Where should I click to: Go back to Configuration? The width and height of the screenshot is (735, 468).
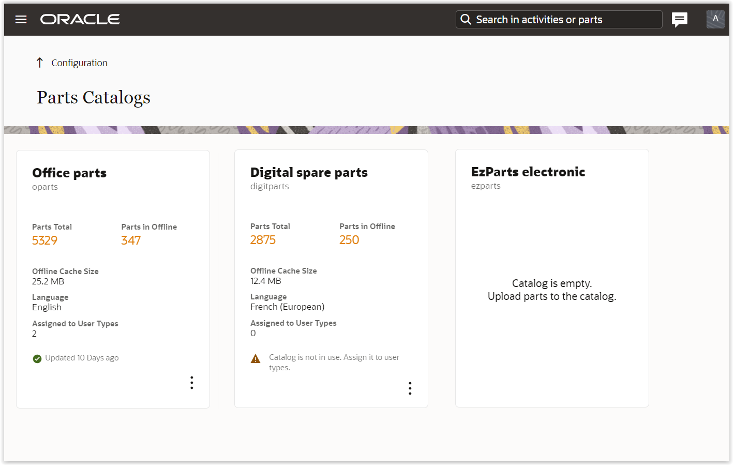pyautogui.click(x=79, y=63)
